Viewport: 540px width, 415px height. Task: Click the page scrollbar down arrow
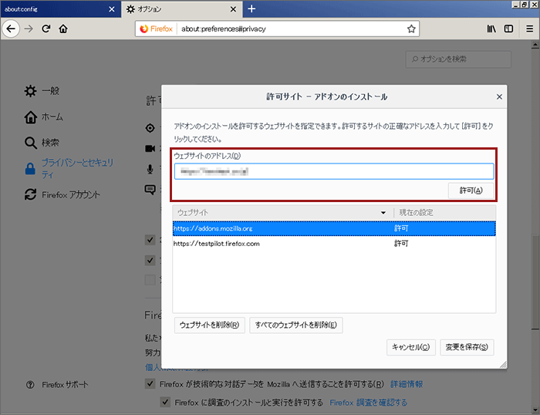tap(535, 410)
